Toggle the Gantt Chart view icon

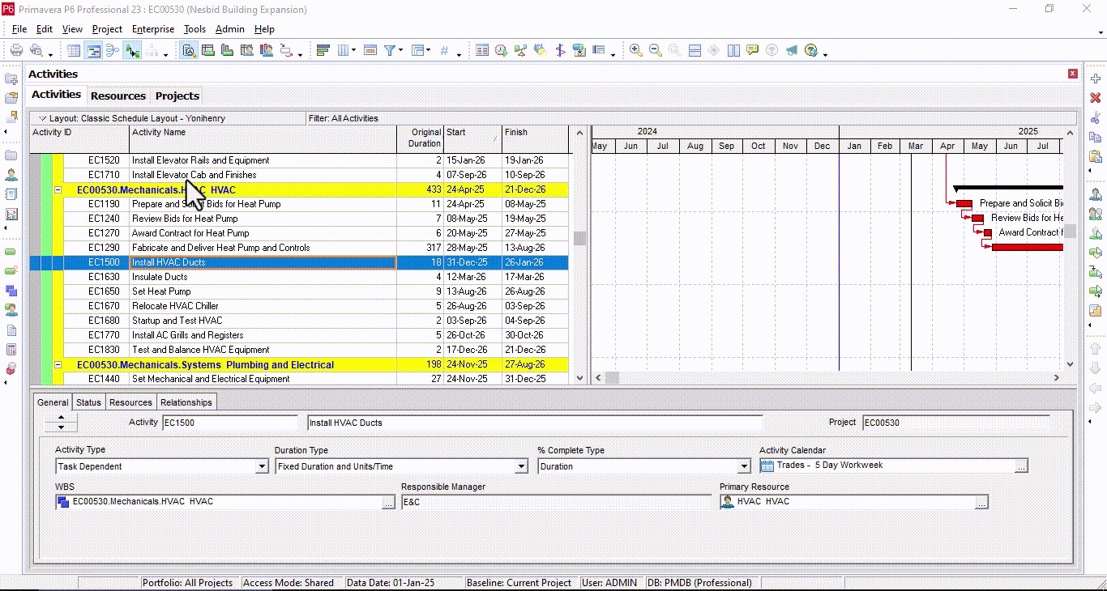point(93,50)
